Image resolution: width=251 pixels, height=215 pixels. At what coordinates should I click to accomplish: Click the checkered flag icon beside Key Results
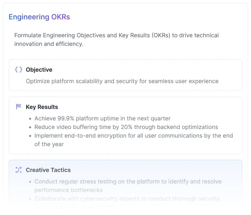click(19, 107)
